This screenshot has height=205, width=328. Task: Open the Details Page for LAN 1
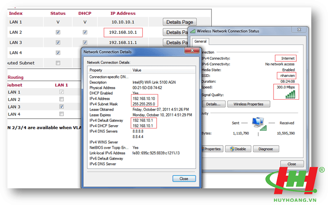pyautogui.click(x=180, y=22)
